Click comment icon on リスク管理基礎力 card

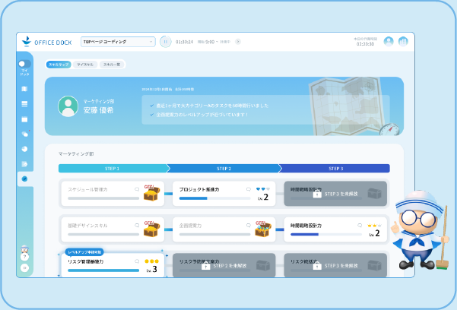[x=138, y=261]
